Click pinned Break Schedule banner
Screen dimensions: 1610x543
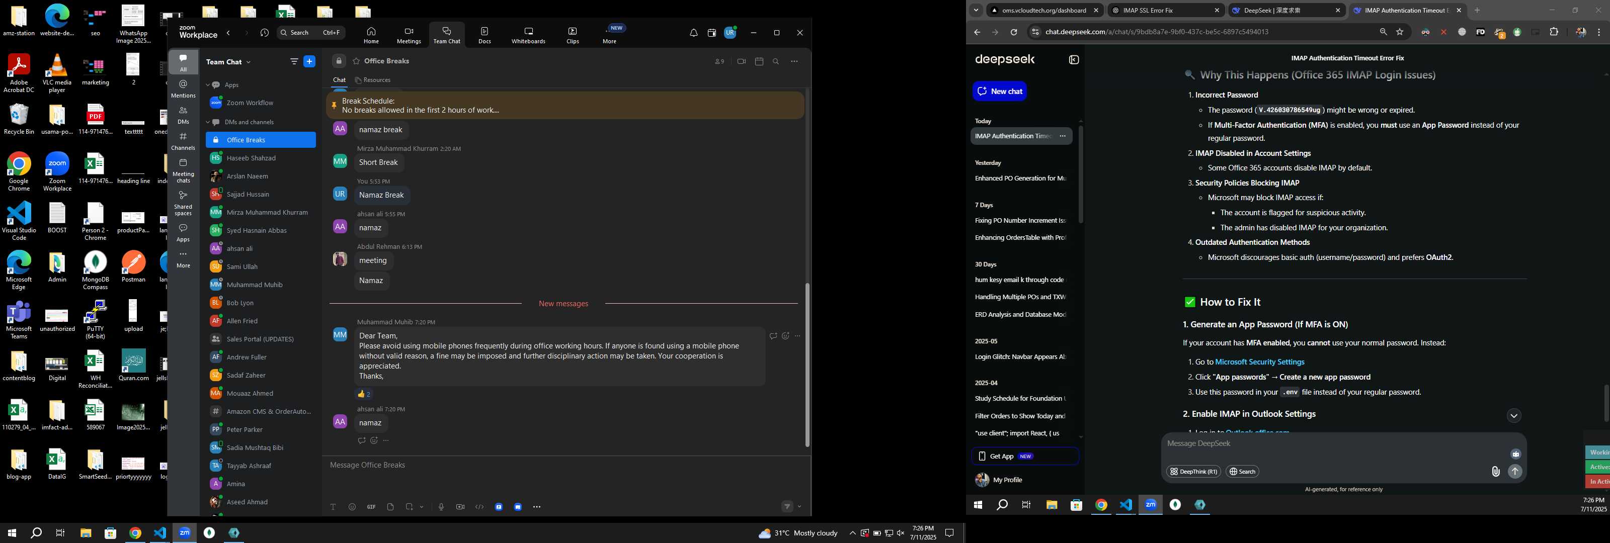coord(565,106)
